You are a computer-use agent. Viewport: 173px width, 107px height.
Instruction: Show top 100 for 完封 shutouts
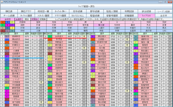coord(164,22)
